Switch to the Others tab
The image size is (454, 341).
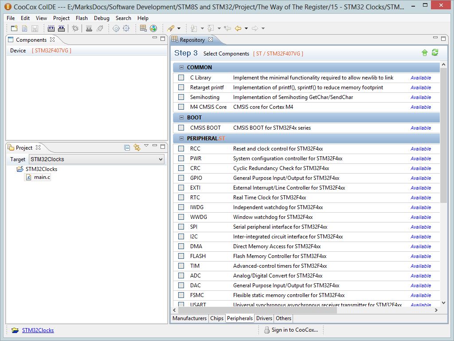click(x=283, y=318)
